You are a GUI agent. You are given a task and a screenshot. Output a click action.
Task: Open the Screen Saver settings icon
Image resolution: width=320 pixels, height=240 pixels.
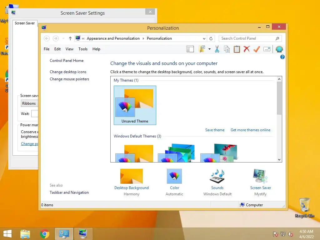click(260, 176)
